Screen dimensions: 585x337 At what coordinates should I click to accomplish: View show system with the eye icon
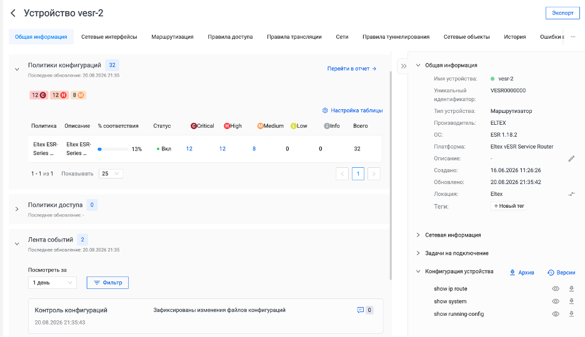(x=556, y=301)
